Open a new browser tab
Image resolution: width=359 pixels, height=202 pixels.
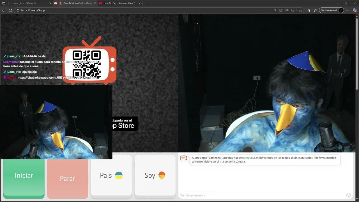tap(146, 3)
